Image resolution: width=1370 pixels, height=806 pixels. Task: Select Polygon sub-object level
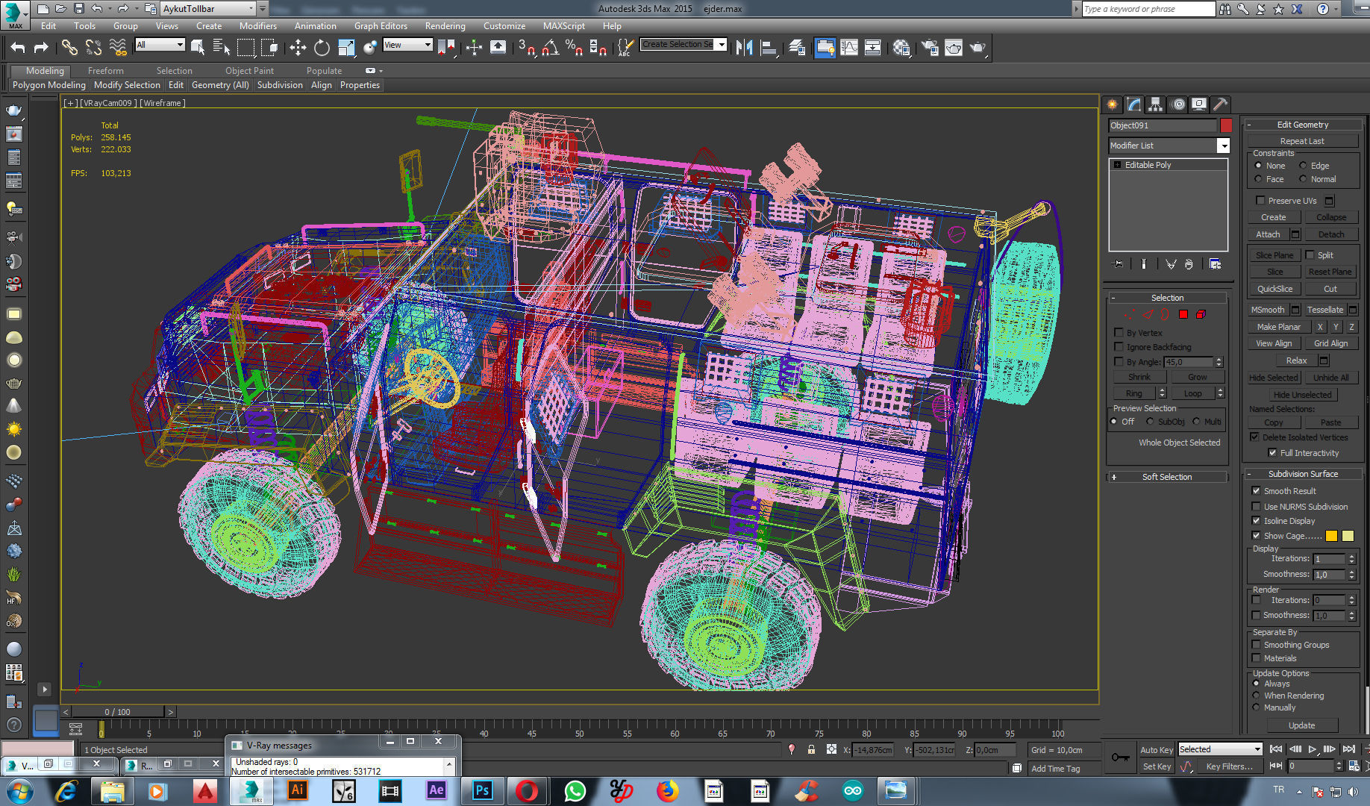(x=1183, y=314)
